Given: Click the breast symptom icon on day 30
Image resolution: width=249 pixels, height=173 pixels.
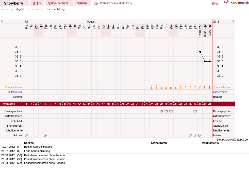Looking at the screenshot, I should (166, 111).
